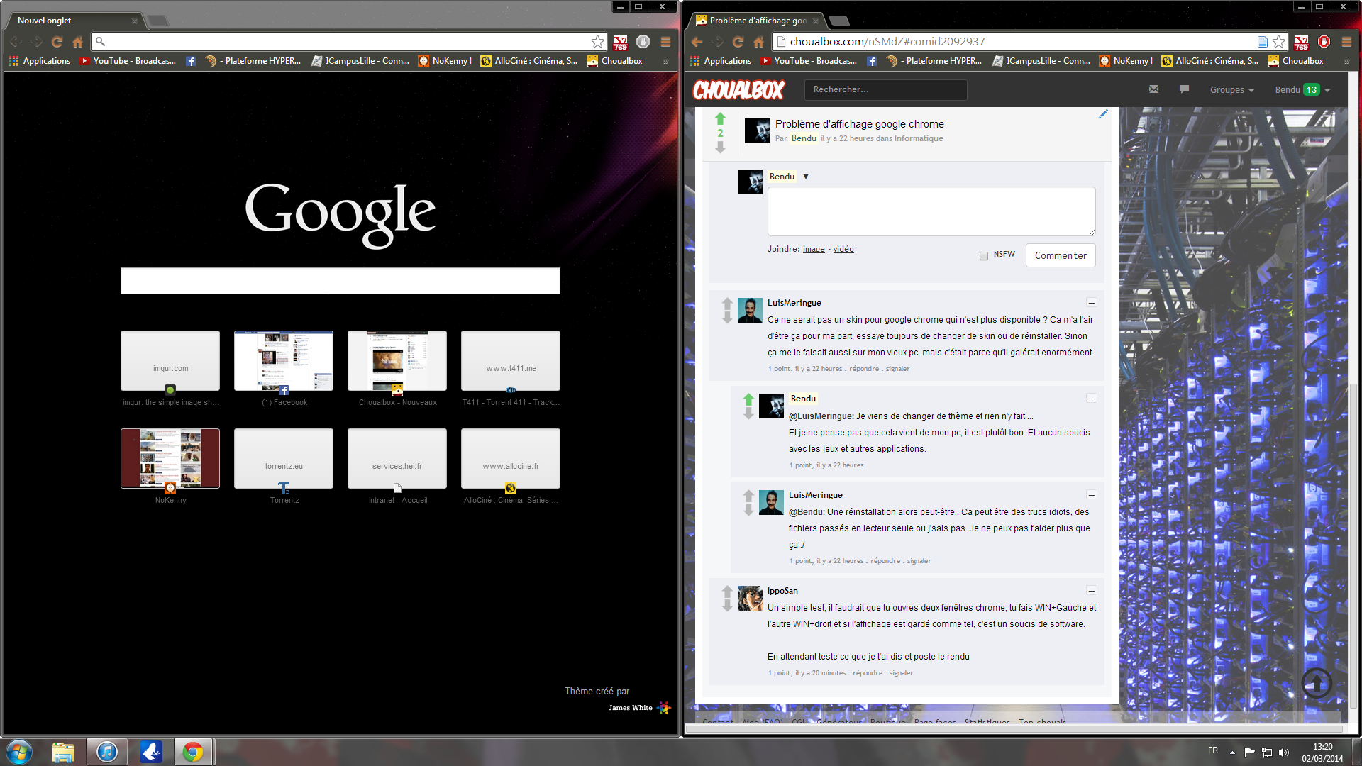
Task: Click the scroll-to-top circular arrow button
Action: (x=1317, y=683)
